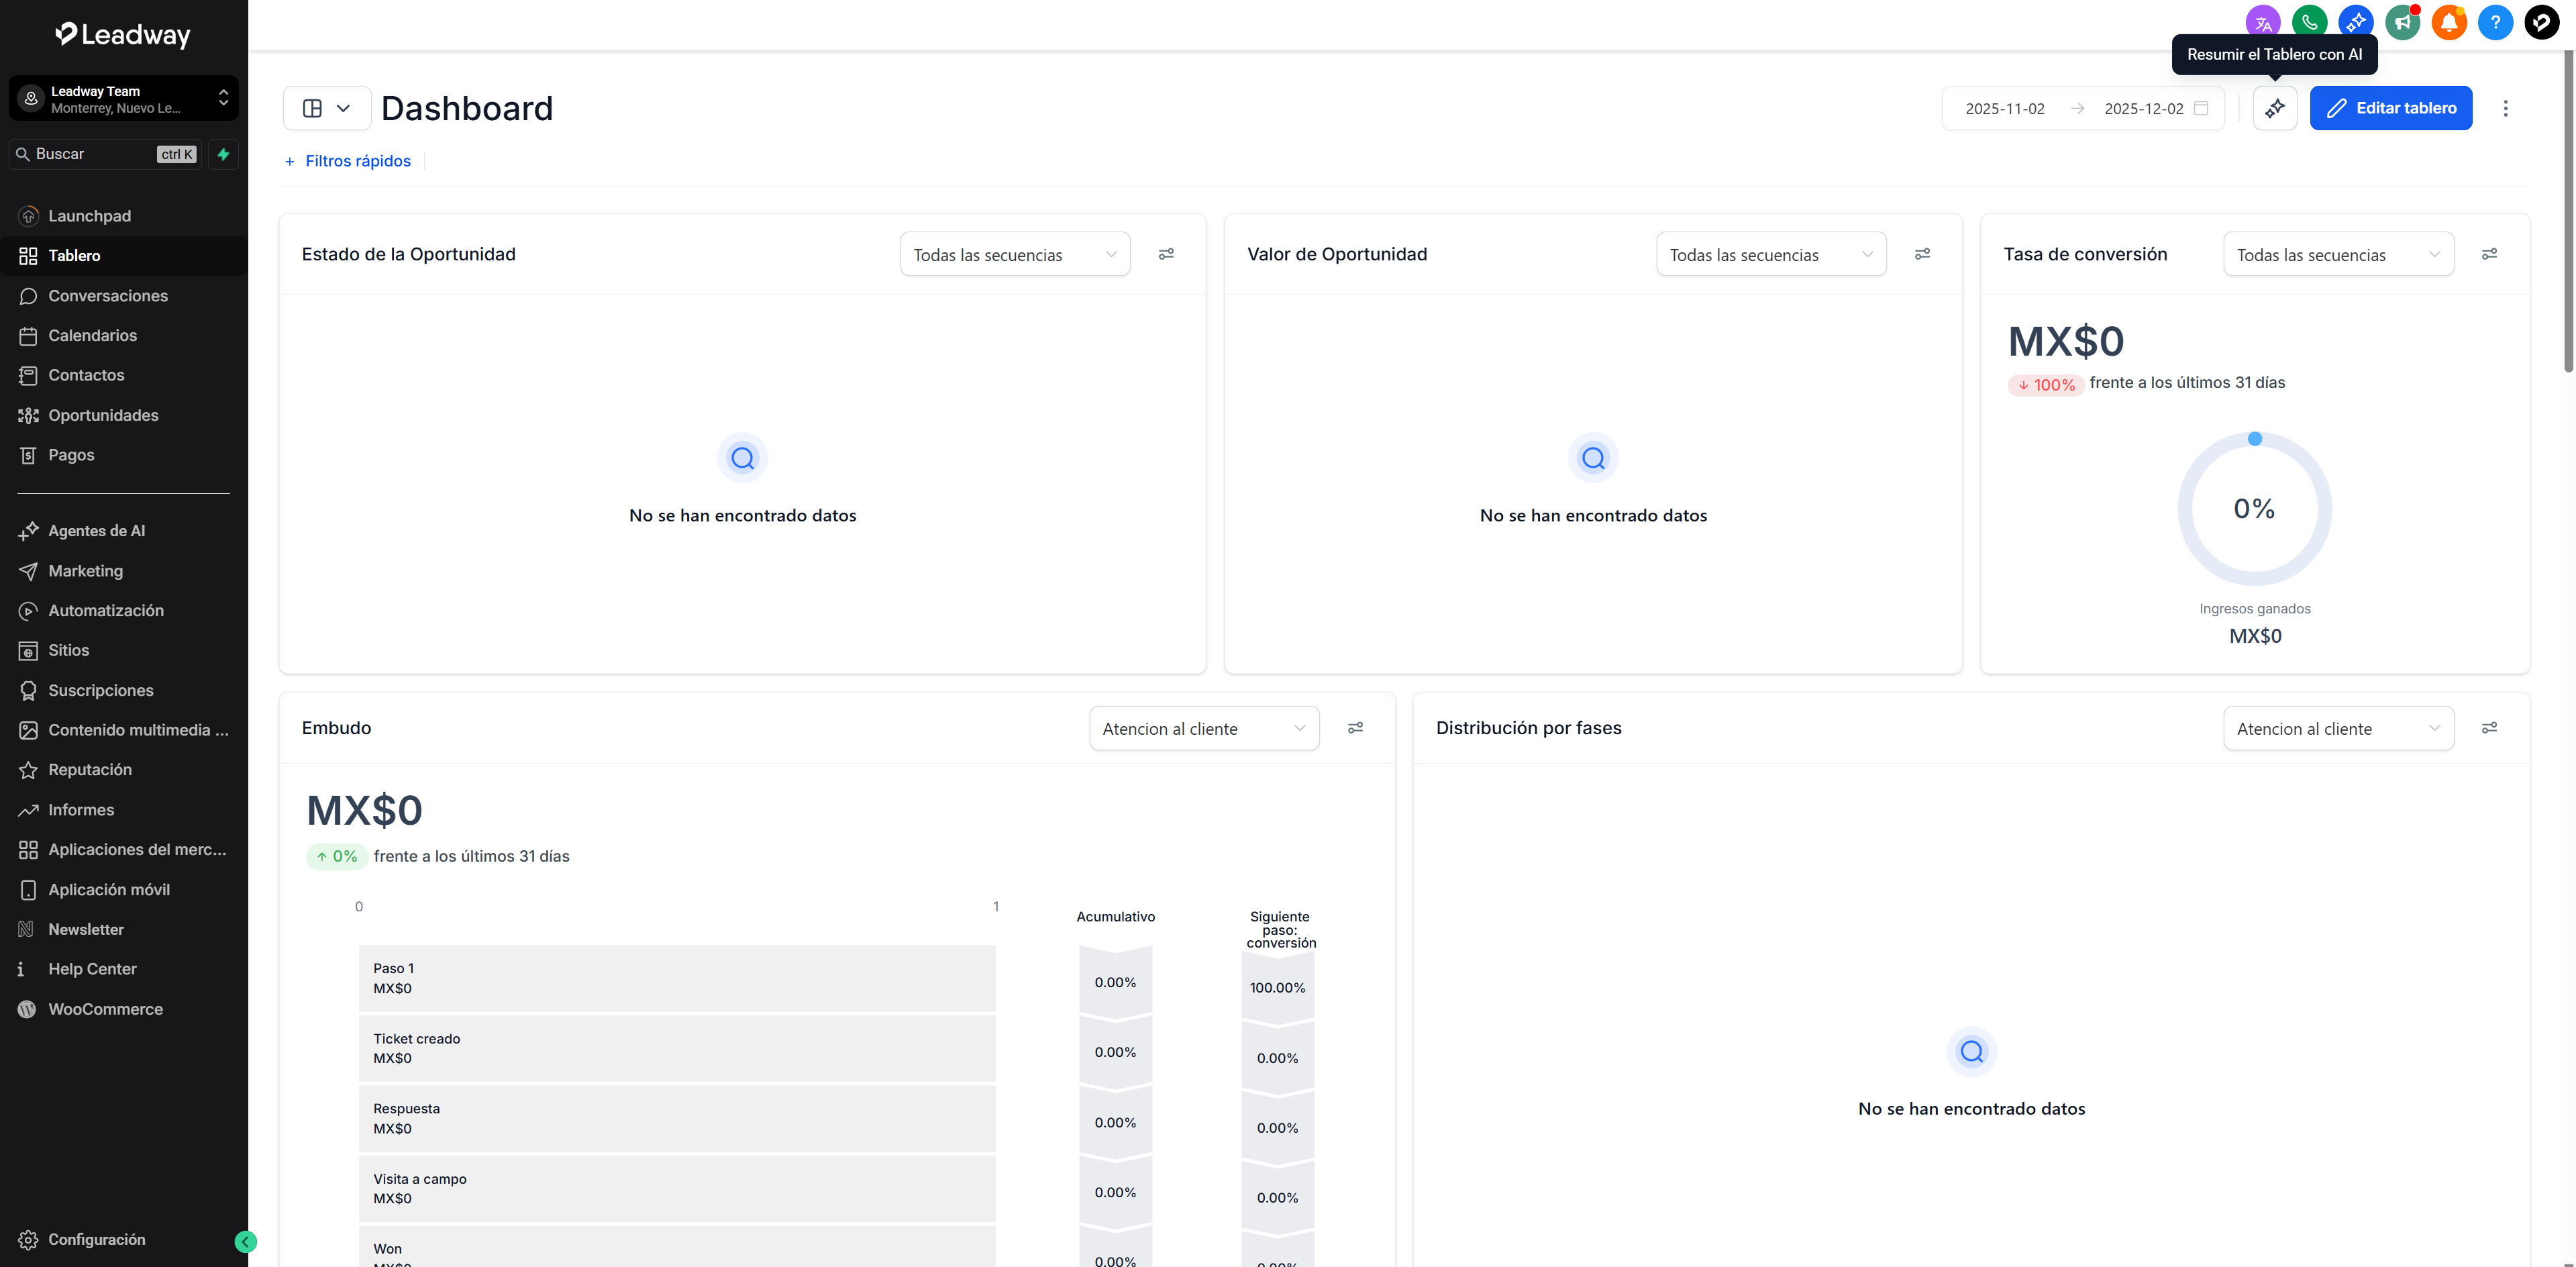Click the purple language translate icon
This screenshot has width=2576, height=1267.
pos(2262,22)
